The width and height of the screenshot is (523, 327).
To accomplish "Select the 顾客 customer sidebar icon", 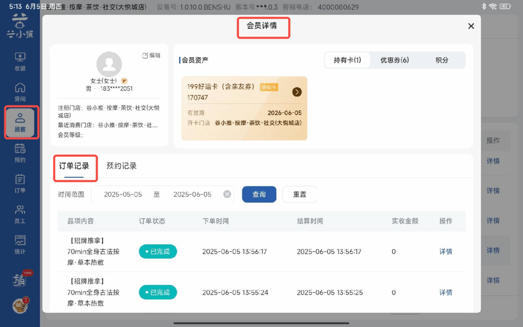I will point(20,123).
